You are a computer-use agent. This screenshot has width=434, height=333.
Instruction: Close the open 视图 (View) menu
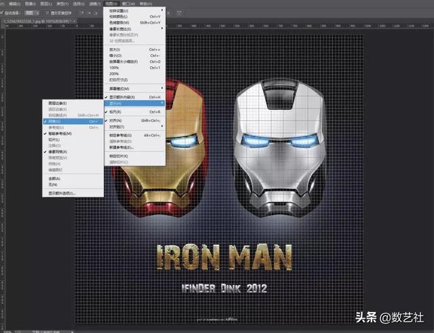(111, 3)
